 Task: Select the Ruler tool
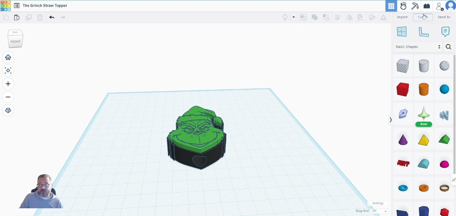point(423,32)
